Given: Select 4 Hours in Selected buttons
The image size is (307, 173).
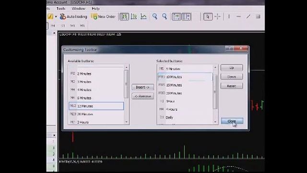Looking at the screenshot, I should (185, 109).
